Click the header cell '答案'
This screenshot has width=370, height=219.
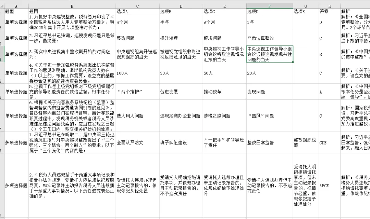click(330, 11)
